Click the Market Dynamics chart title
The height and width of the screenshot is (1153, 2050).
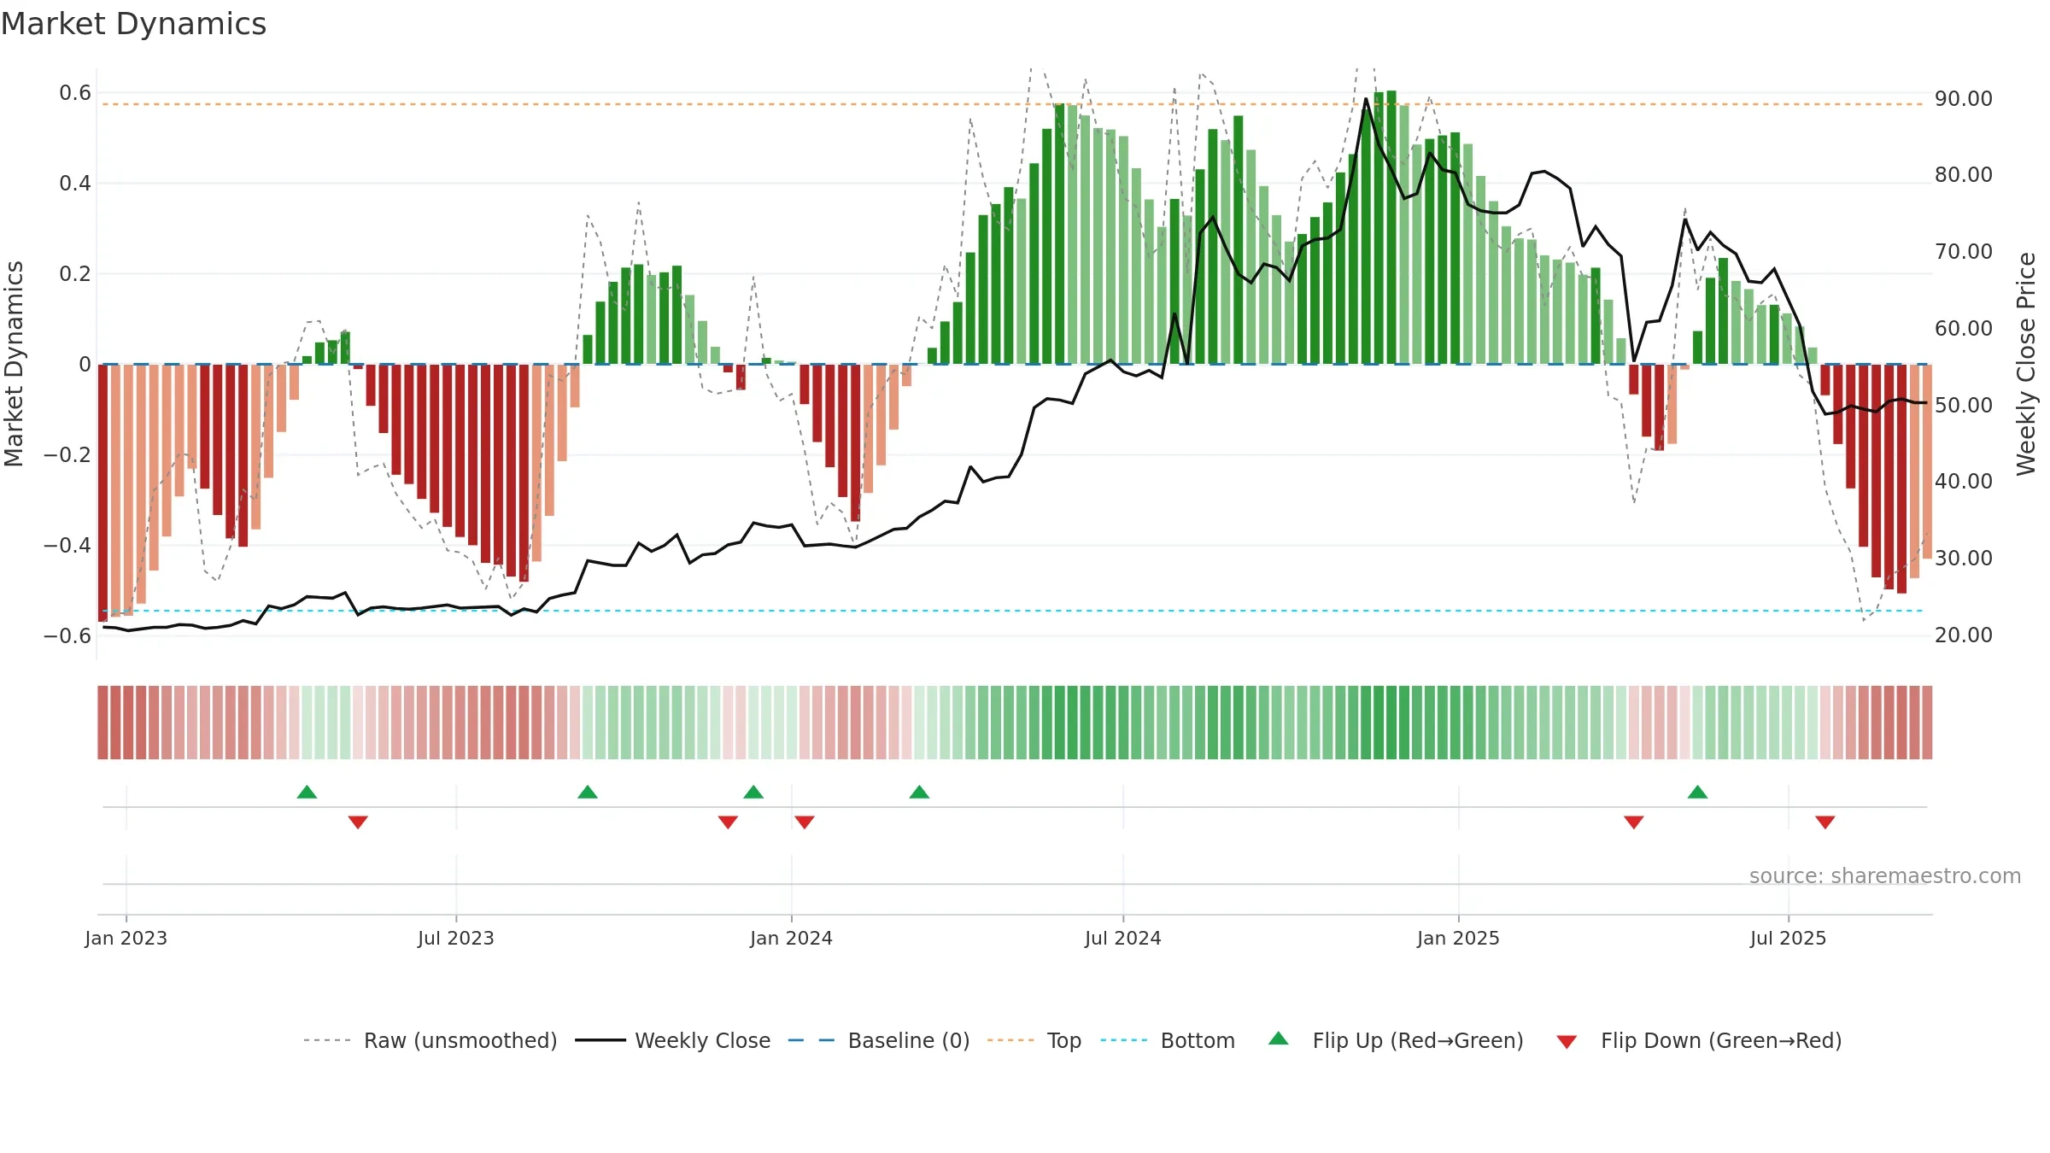(x=133, y=24)
